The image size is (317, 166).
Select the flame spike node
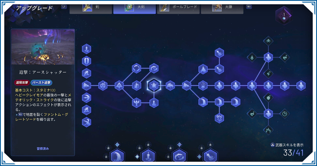tap(203, 69)
